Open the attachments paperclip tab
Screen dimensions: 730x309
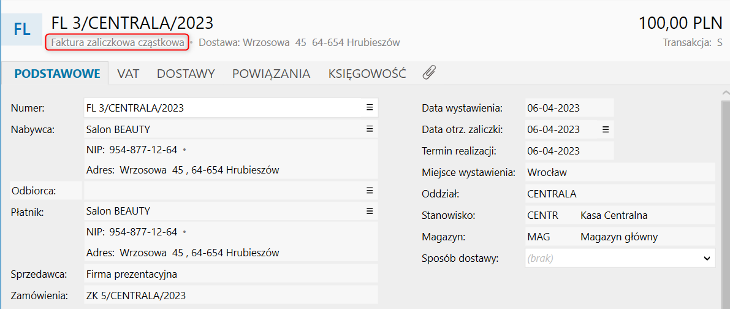(429, 74)
